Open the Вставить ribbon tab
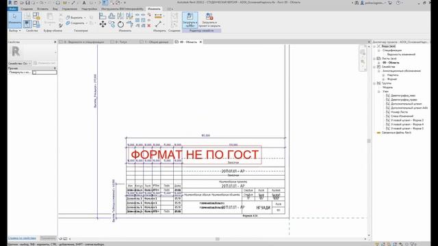The width and height of the screenshot is (438, 246). [x=42, y=9]
